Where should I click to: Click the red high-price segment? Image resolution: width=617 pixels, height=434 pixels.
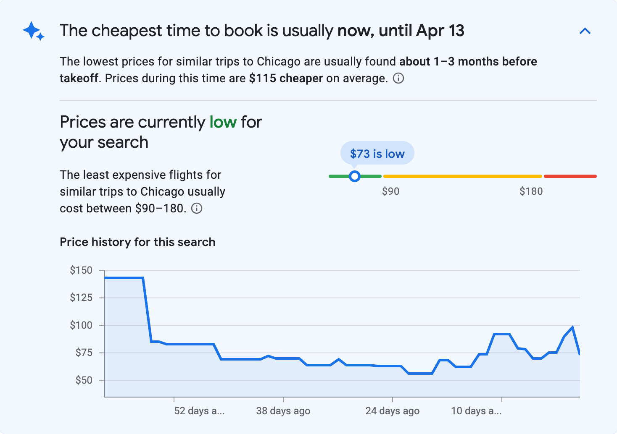tap(570, 176)
